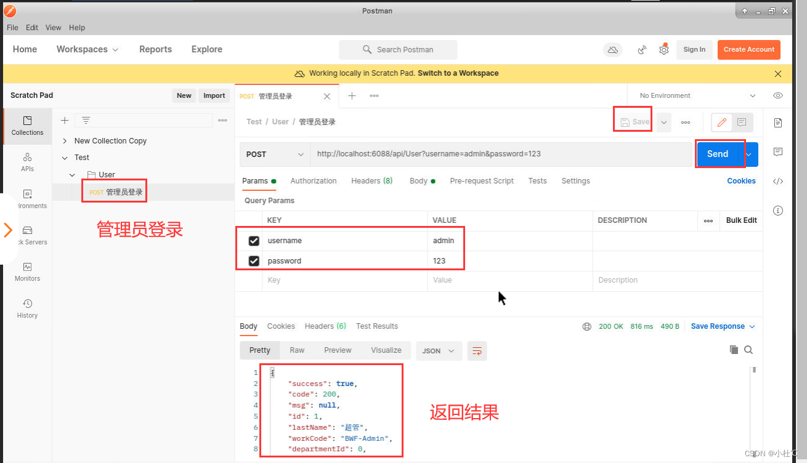This screenshot has width=807, height=463.
Task: Uncheck the password param checkbox
Action: click(x=254, y=261)
